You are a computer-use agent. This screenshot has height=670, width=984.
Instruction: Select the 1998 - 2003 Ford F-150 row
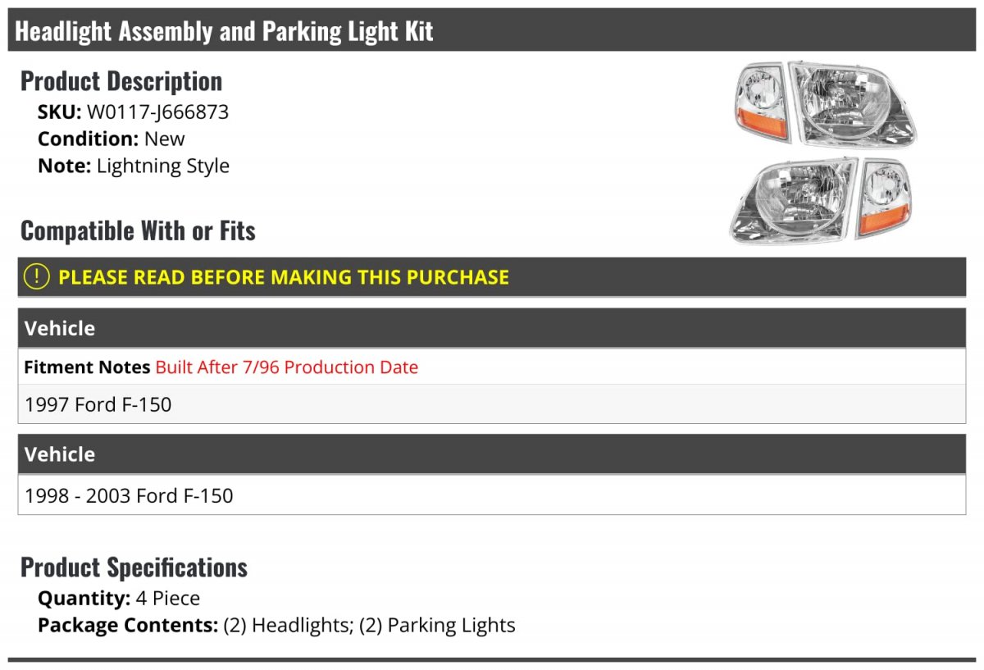tap(492, 495)
